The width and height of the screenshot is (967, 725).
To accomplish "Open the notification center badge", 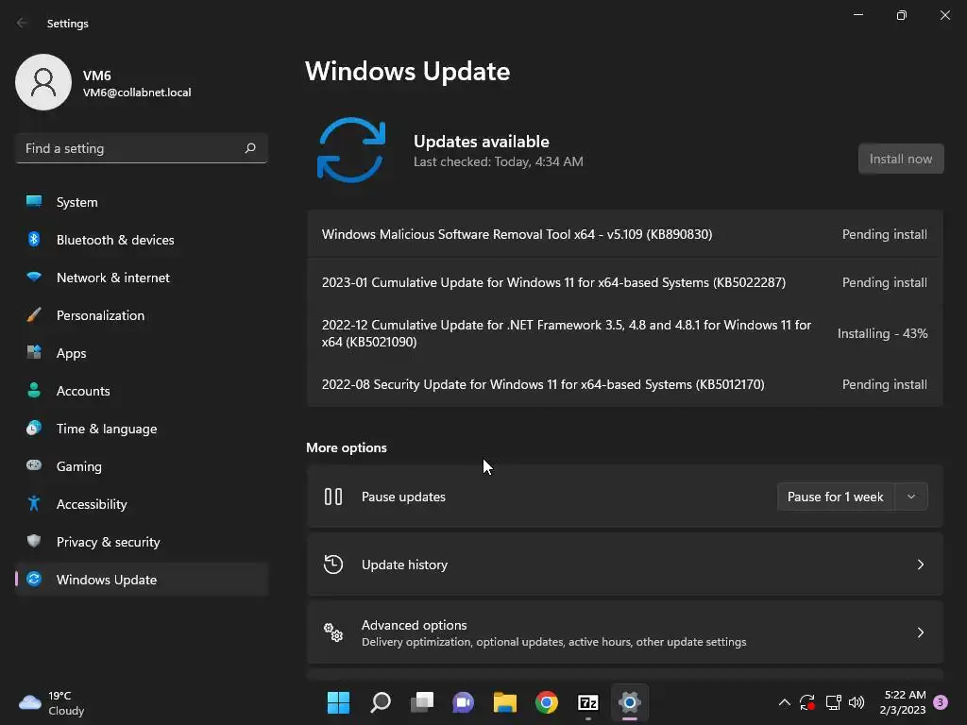I will coord(941,701).
